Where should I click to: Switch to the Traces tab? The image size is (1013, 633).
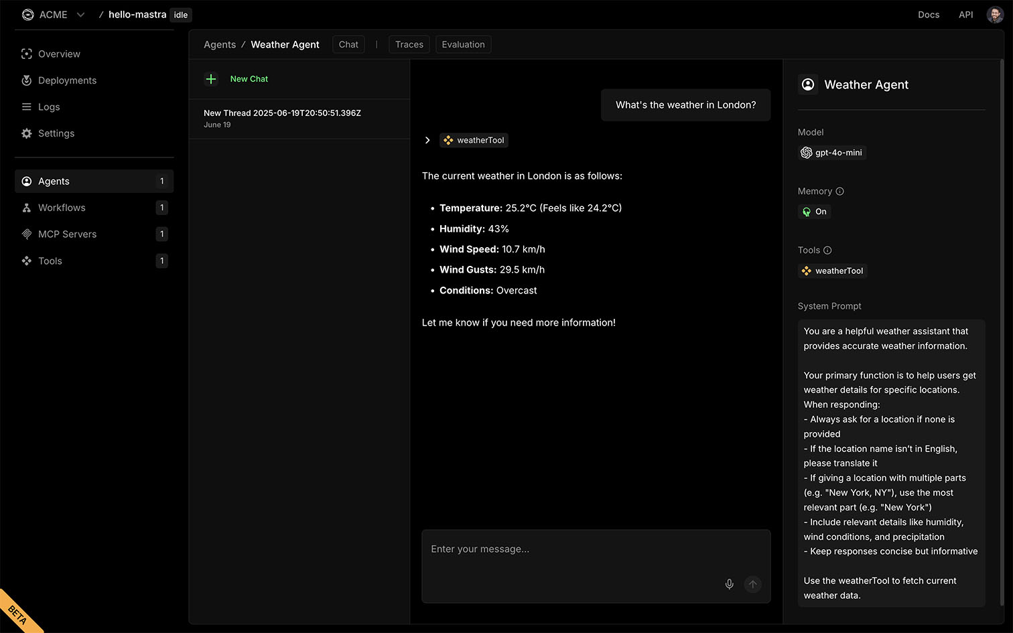[409, 45]
